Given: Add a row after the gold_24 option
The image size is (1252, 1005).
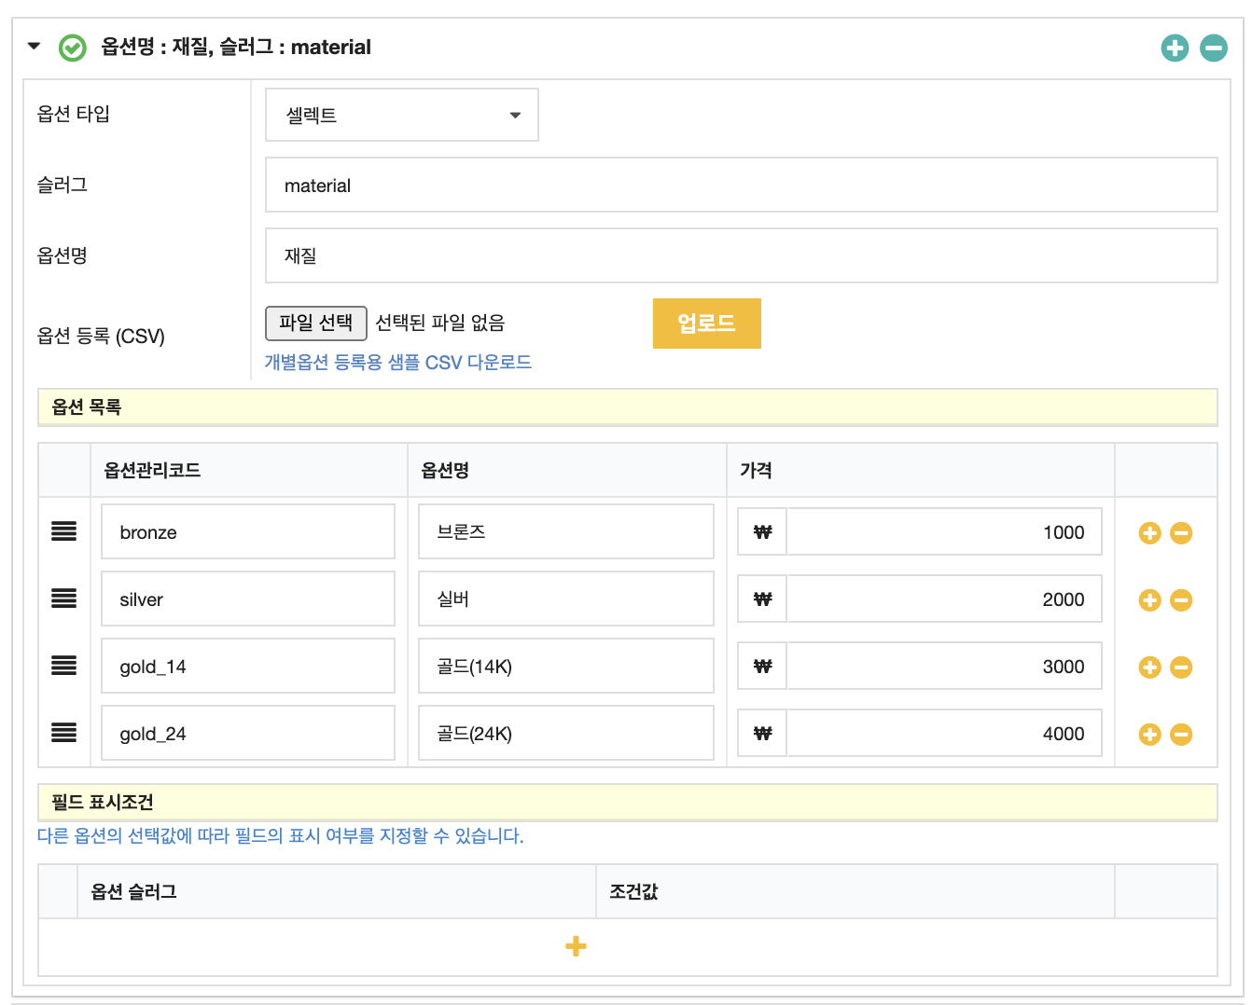Looking at the screenshot, I should 1149,735.
